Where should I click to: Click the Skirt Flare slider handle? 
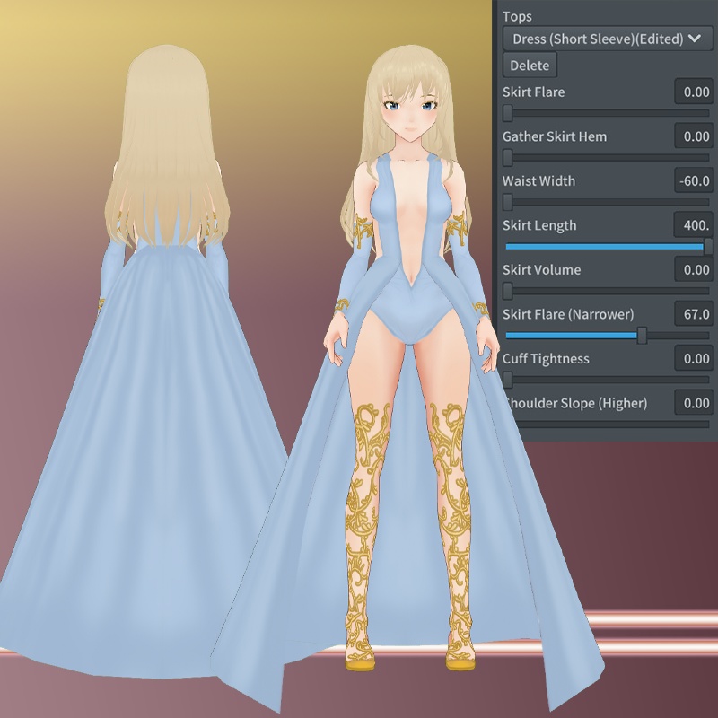pos(507,113)
